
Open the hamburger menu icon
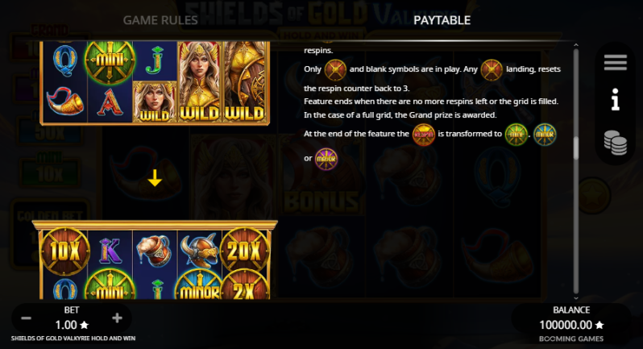(615, 62)
